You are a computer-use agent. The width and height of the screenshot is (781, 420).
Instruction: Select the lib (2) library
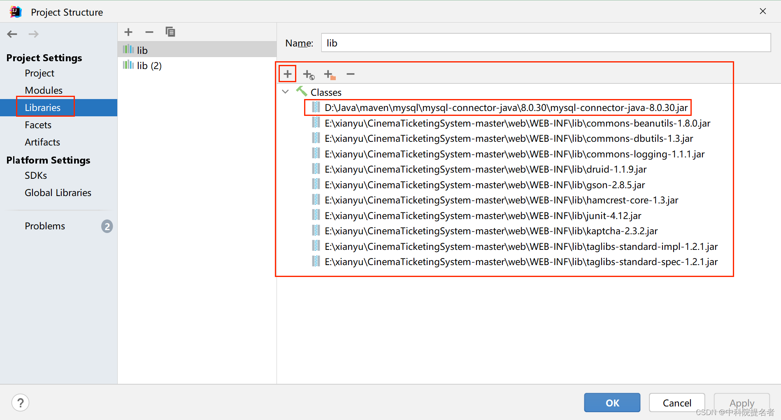click(148, 65)
